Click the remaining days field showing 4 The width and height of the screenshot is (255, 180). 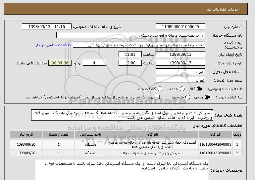[94, 63]
